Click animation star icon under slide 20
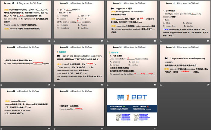This screenshot has width=211, height=130. (x=161, y=85)
